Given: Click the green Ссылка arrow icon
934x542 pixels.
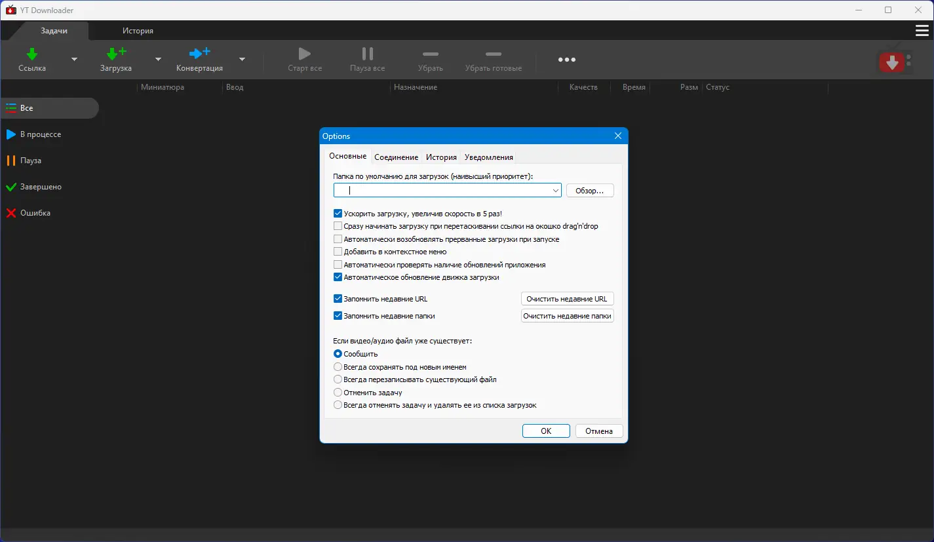Looking at the screenshot, I should (x=32, y=54).
